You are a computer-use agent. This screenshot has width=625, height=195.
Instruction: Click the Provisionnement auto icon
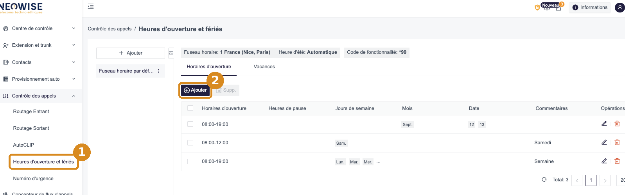point(5,79)
